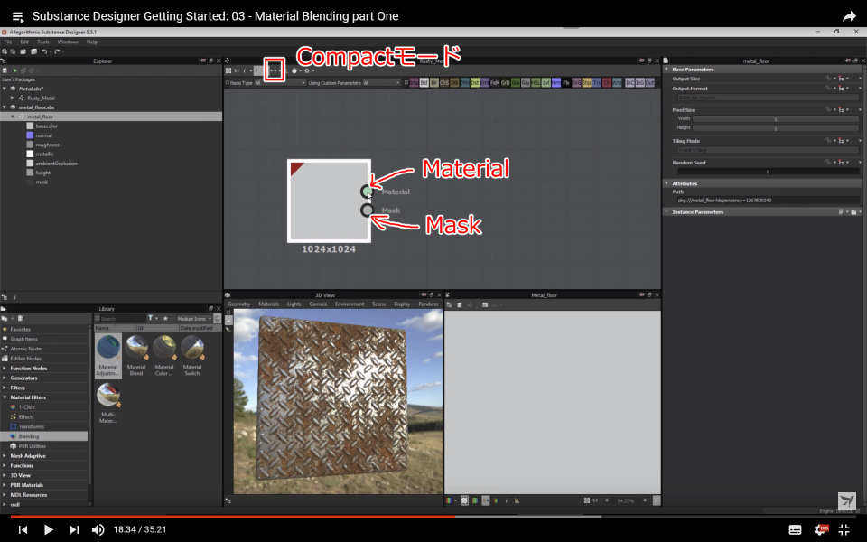This screenshot has width=867, height=542.
Task: Click the Mask output connector on node
Action: pyautogui.click(x=368, y=210)
